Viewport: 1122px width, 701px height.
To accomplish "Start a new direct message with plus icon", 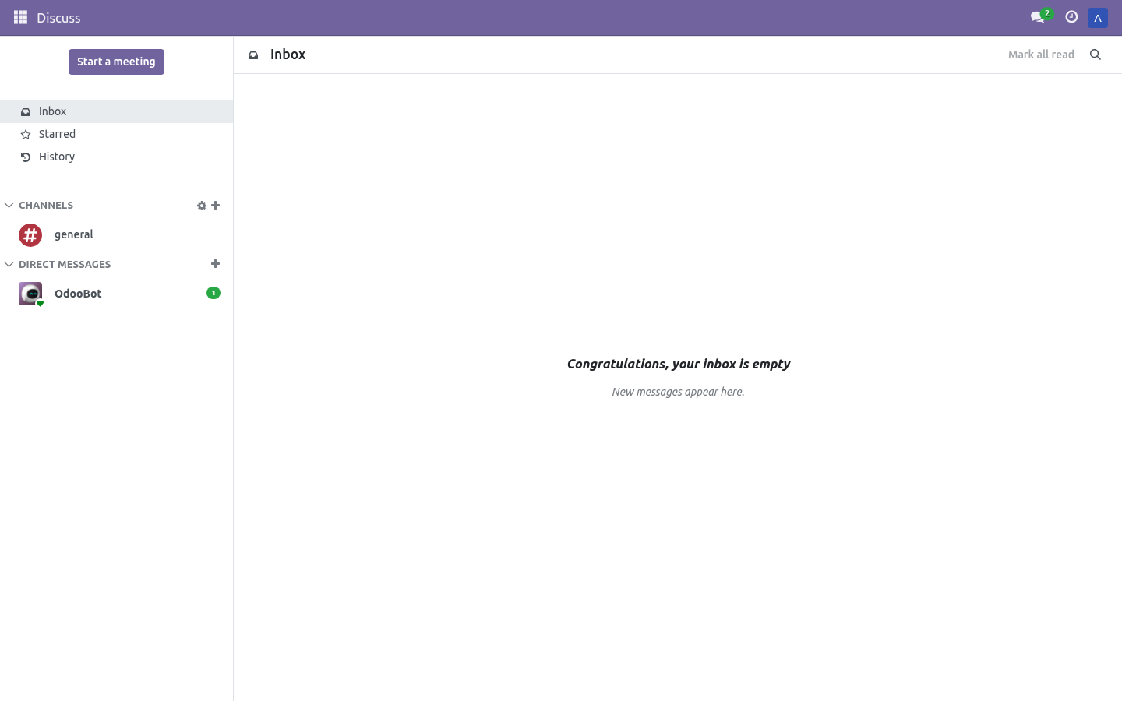I will tap(216, 264).
